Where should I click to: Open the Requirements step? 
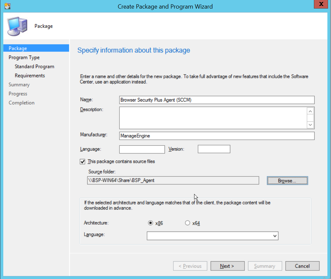(x=30, y=76)
